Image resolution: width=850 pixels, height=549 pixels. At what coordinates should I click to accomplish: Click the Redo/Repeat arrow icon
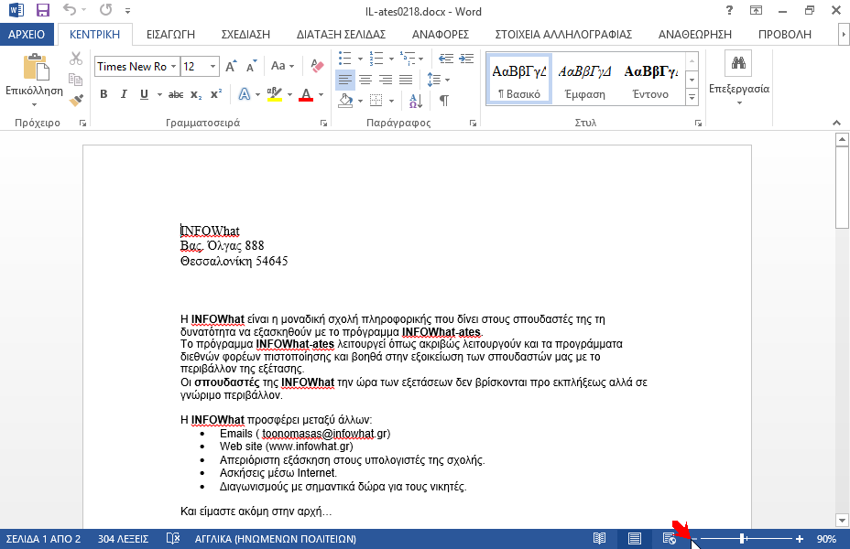pos(106,10)
